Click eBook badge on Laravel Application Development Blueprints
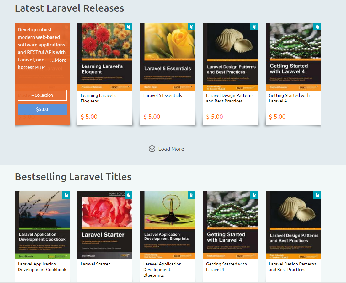346x283 pixels. [x=191, y=195]
